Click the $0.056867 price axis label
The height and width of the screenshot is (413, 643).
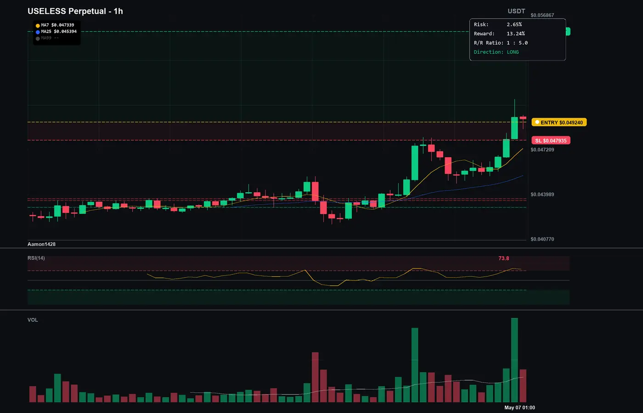(x=542, y=15)
